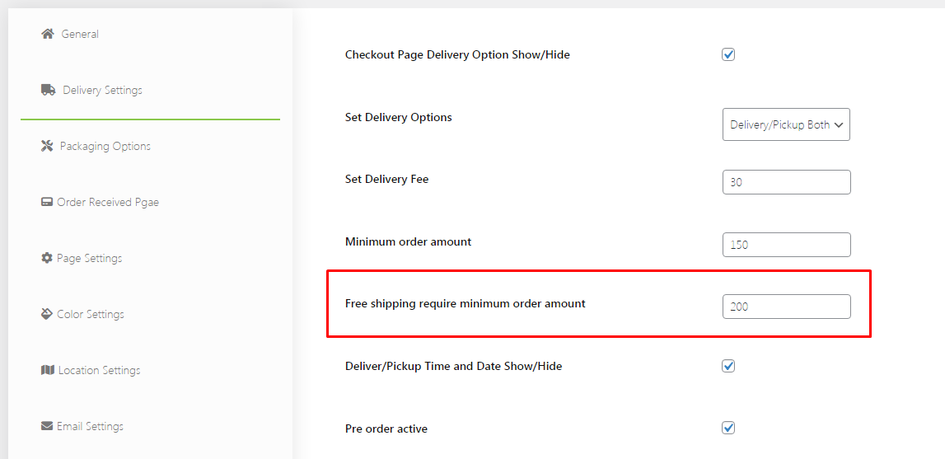This screenshot has height=459, width=945.
Task: Focus the Minimum order amount field
Action: click(786, 245)
